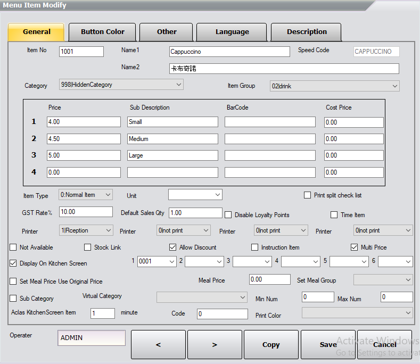The width and height of the screenshot is (420, 364).
Task: Click the empty sub description field in row 4
Action: [172, 172]
